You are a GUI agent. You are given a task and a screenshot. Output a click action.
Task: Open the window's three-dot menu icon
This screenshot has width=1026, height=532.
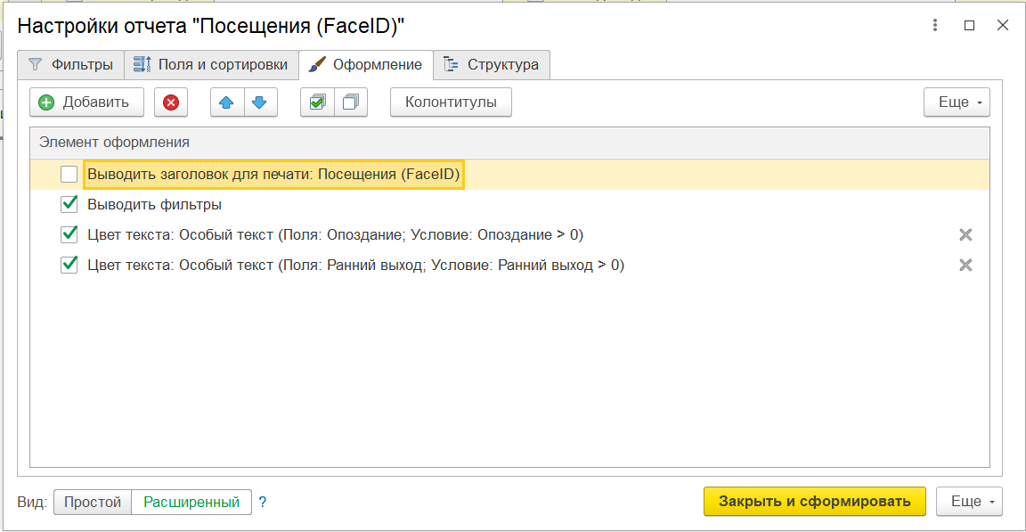point(934,26)
